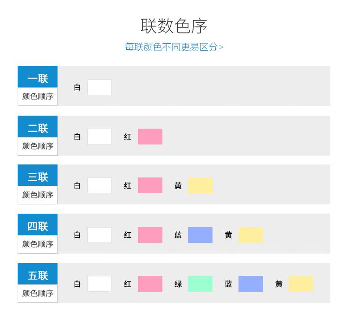
Task: Click 颜色顺序 label under 一联
Action: 38,97
